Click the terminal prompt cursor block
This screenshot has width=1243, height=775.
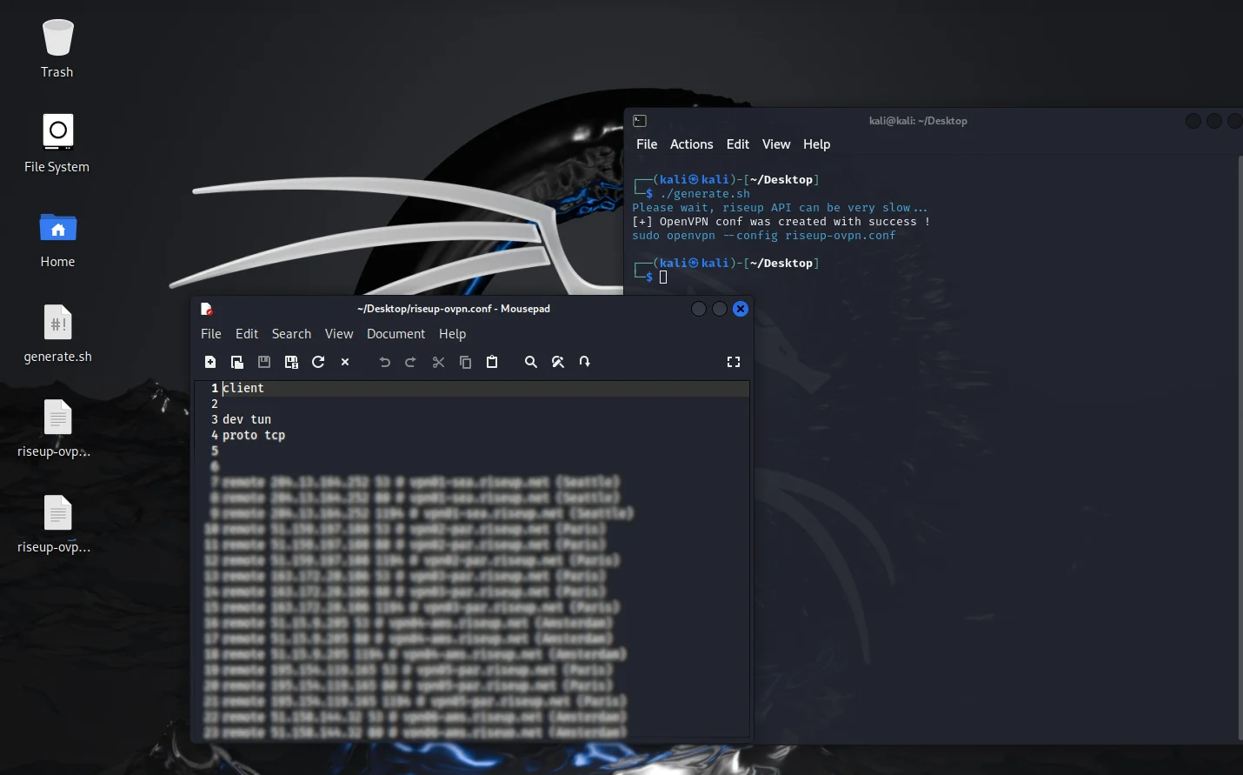tap(663, 277)
